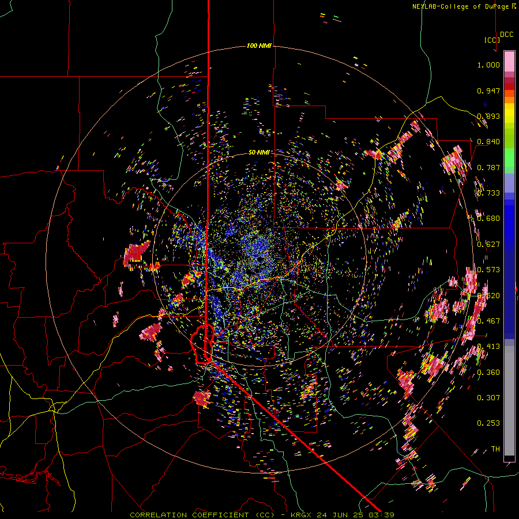This screenshot has width=519, height=519.
Task: Pick the red swatch in the color bar
Action: tap(509, 86)
